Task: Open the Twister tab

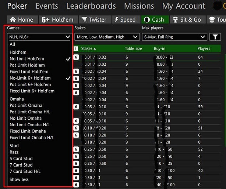Action: (x=95, y=19)
